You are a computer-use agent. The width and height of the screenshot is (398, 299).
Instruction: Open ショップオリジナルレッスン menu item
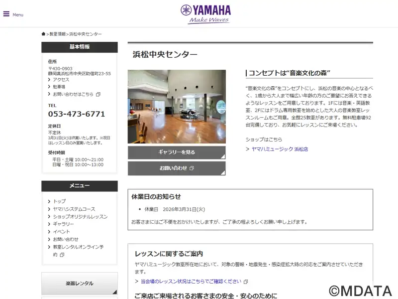(80, 217)
